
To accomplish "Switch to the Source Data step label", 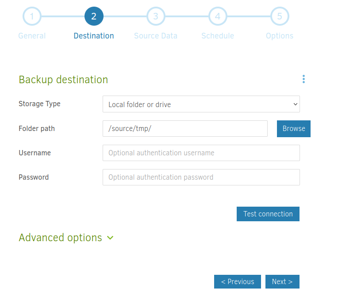I will pyautogui.click(x=156, y=36).
